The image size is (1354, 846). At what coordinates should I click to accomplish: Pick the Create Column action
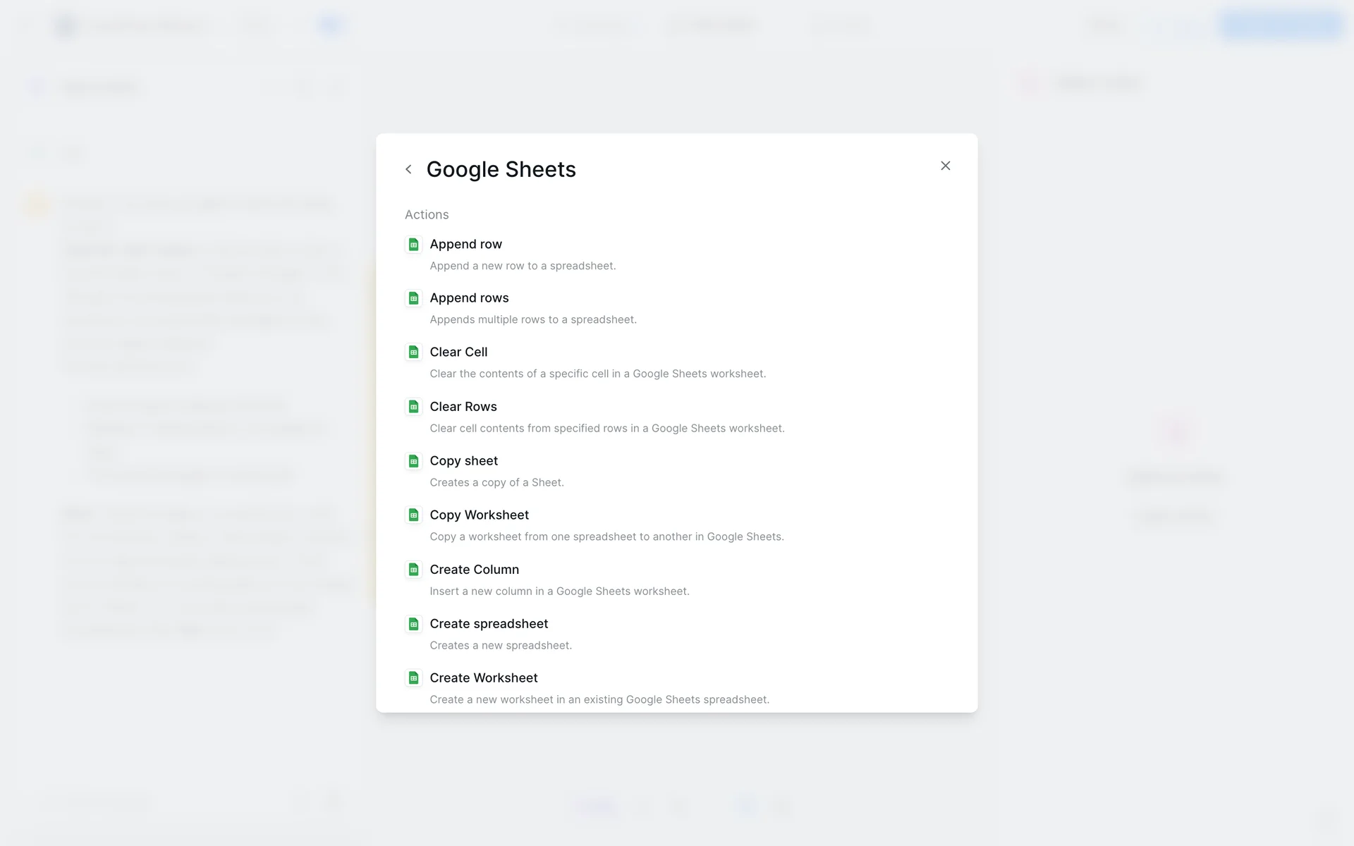[x=474, y=569]
